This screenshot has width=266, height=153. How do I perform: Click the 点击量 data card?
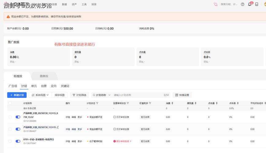pos(168,57)
